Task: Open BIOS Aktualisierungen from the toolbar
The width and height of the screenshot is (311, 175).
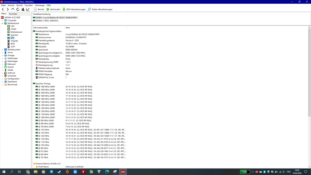Action: pos(74,9)
